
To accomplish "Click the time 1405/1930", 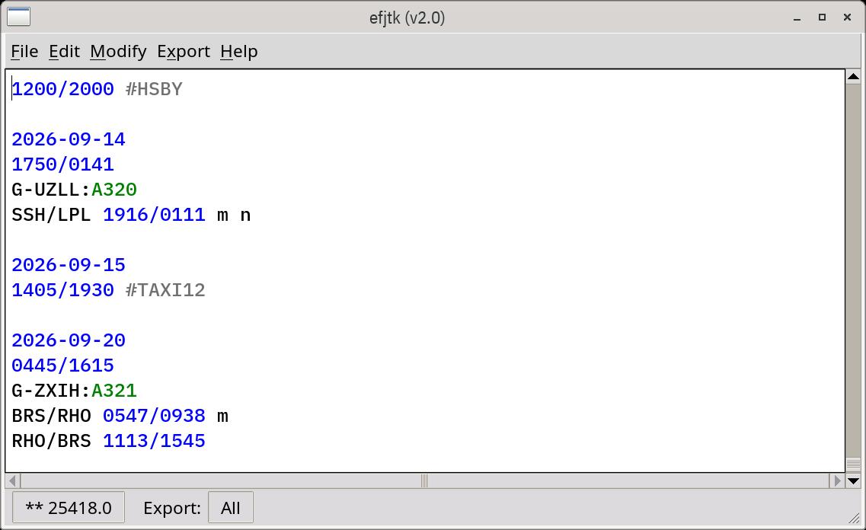I will 62,290.
